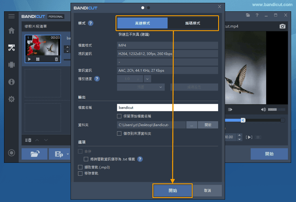Increase time value with stepper up
The height and width of the screenshot is (202, 296).
click(x=239, y=135)
